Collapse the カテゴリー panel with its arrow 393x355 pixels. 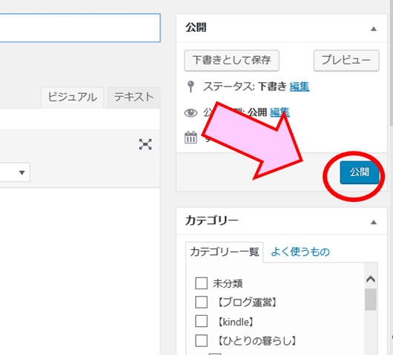click(374, 222)
